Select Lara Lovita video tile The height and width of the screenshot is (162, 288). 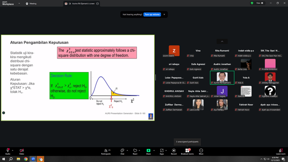[x=198, y=105]
